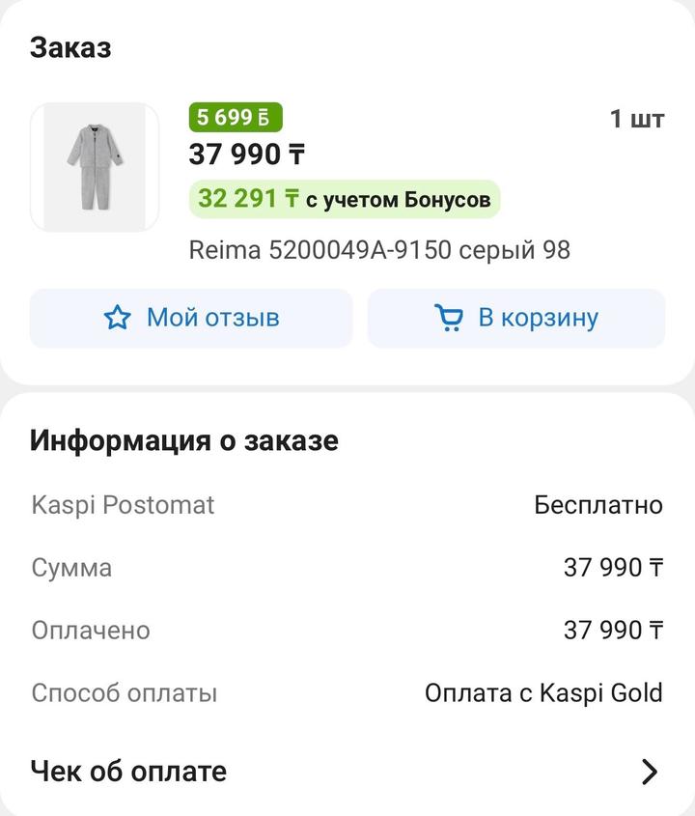
Task: Click the star icon beside Мой отзыв
Action: (117, 318)
